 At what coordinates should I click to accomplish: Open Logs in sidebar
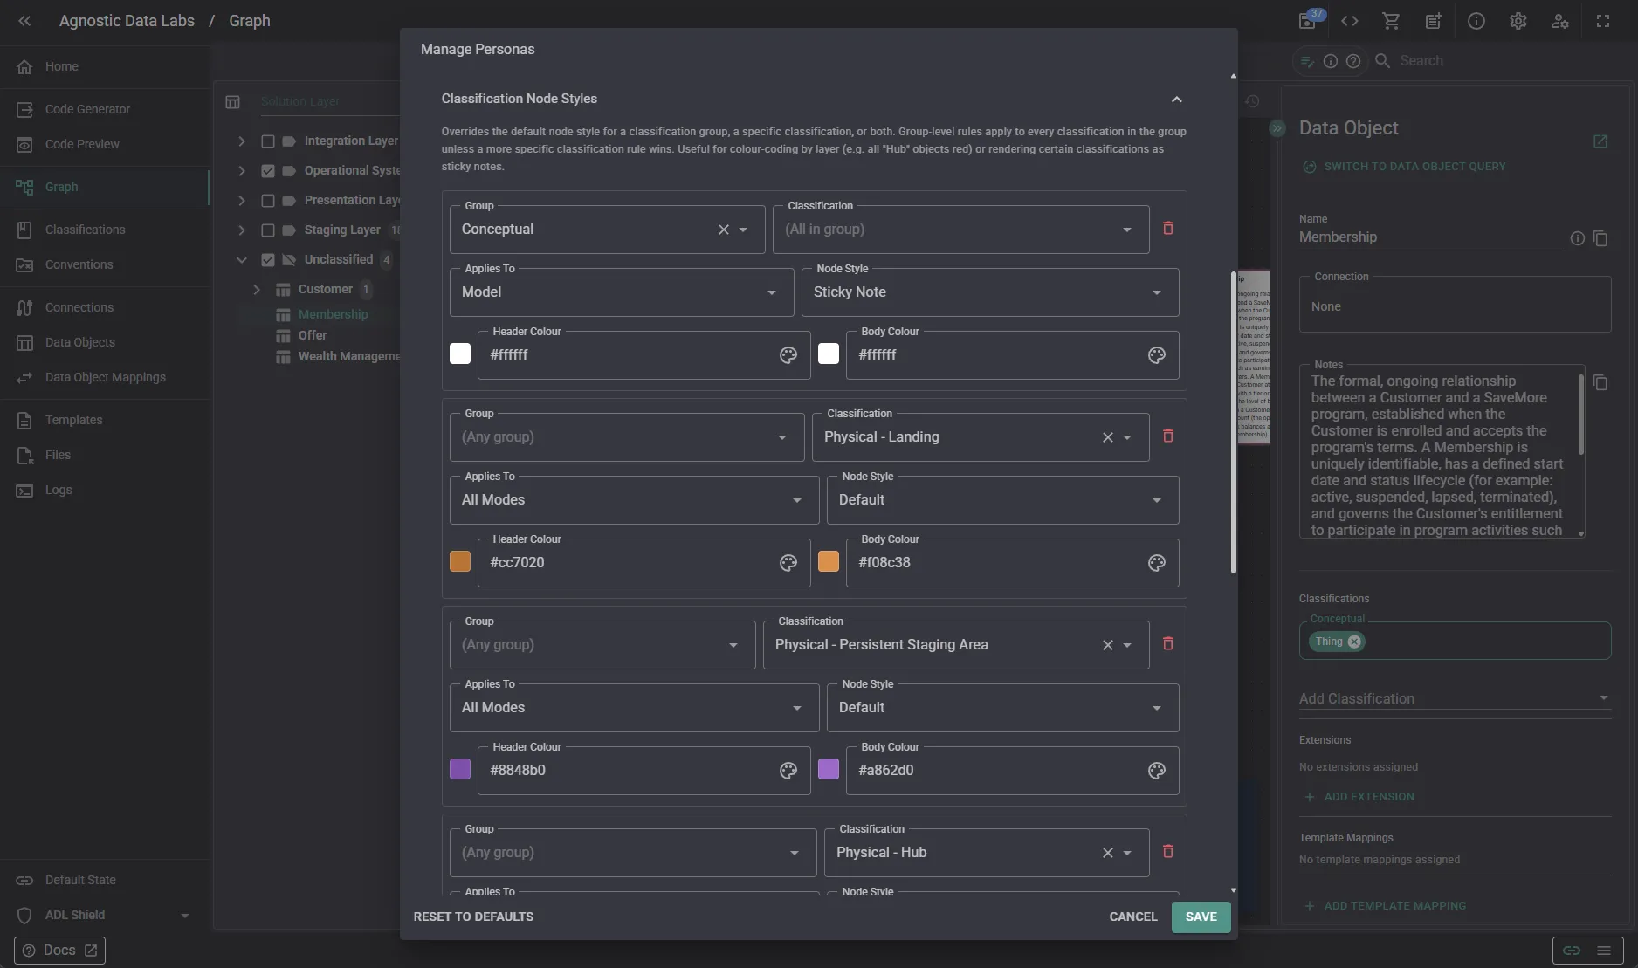[105, 491]
